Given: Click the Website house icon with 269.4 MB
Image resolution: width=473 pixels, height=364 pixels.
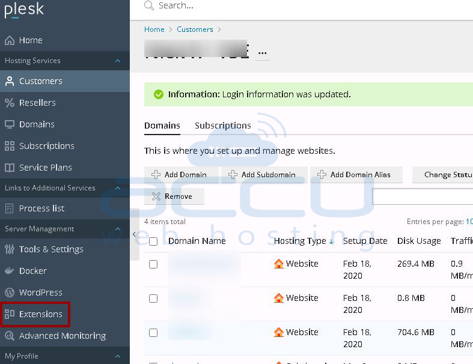Looking at the screenshot, I should [279, 264].
